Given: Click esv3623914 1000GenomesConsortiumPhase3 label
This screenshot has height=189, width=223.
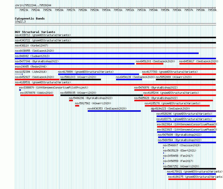Looking at the screenshot, I should [187, 124].
